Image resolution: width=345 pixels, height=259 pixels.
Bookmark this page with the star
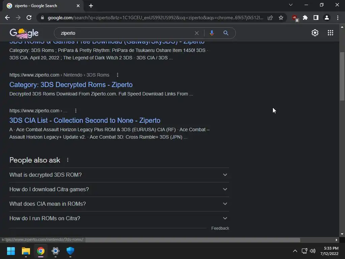(281, 18)
